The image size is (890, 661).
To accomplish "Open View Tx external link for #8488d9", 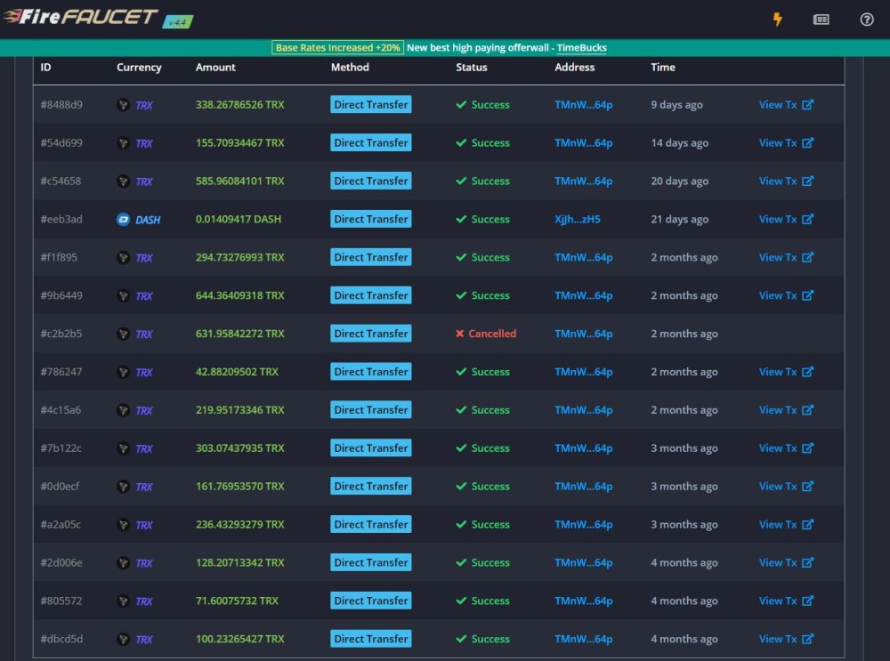I will pos(786,104).
